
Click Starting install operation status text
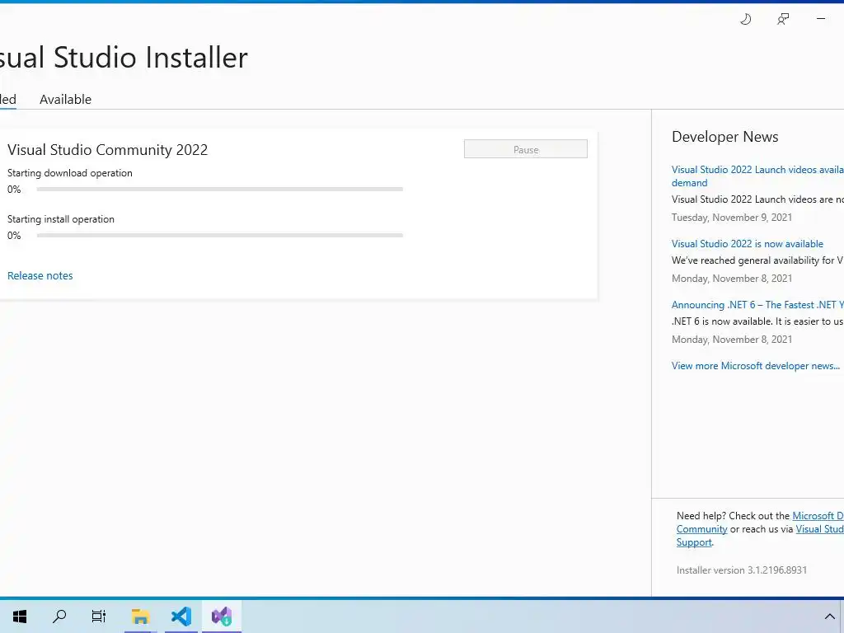click(61, 219)
